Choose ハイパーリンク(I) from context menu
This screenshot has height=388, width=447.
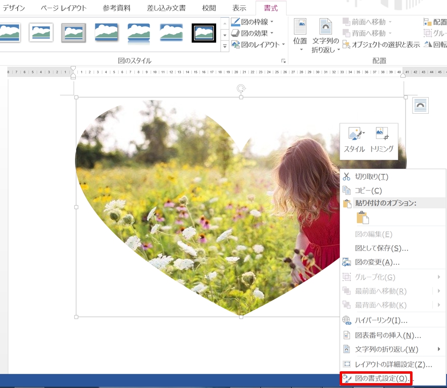pos(393,321)
